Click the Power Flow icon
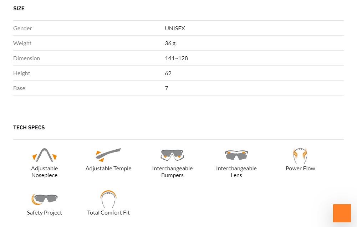Screen dimensions: 357x227 click(x=300, y=156)
